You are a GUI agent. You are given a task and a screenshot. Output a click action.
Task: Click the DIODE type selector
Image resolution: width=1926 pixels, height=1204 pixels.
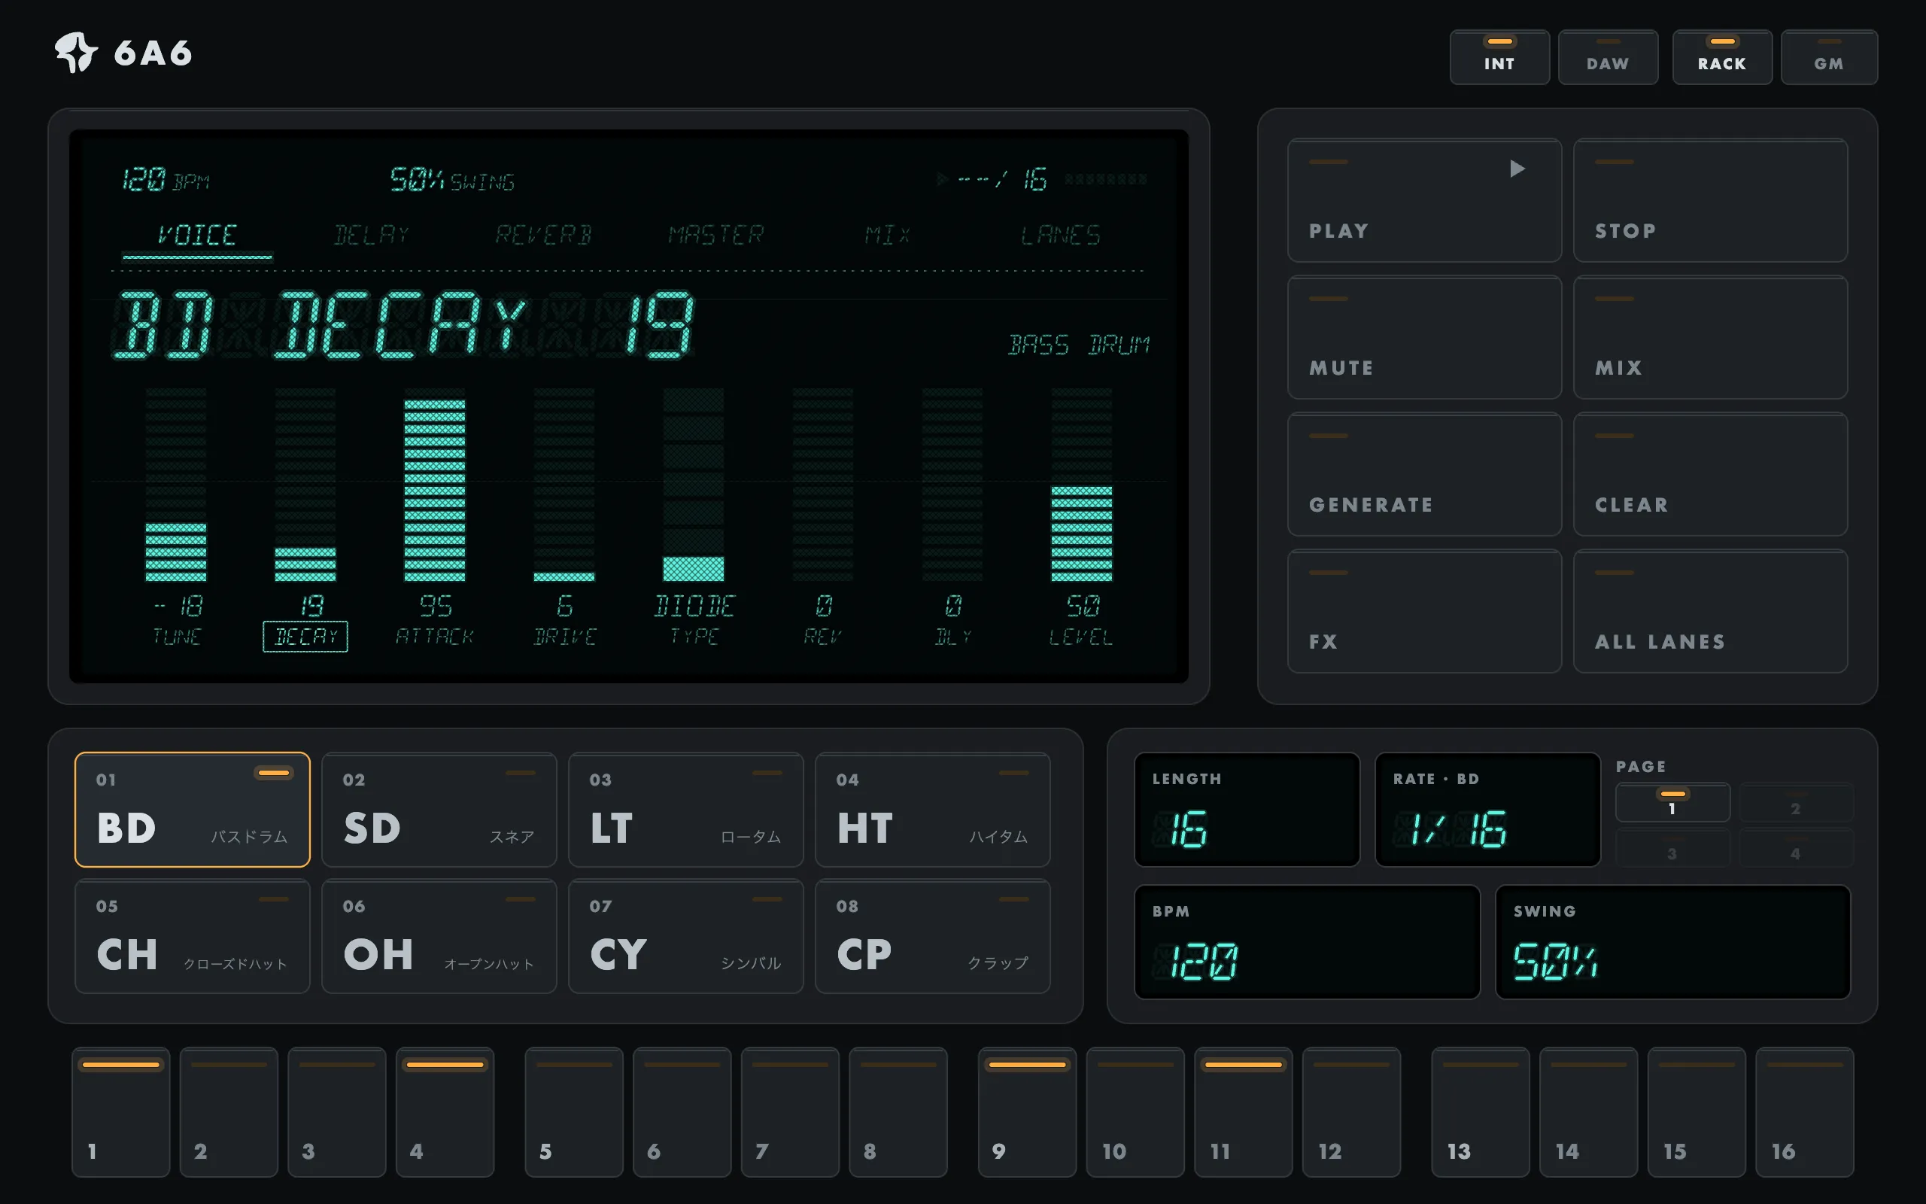coord(693,485)
